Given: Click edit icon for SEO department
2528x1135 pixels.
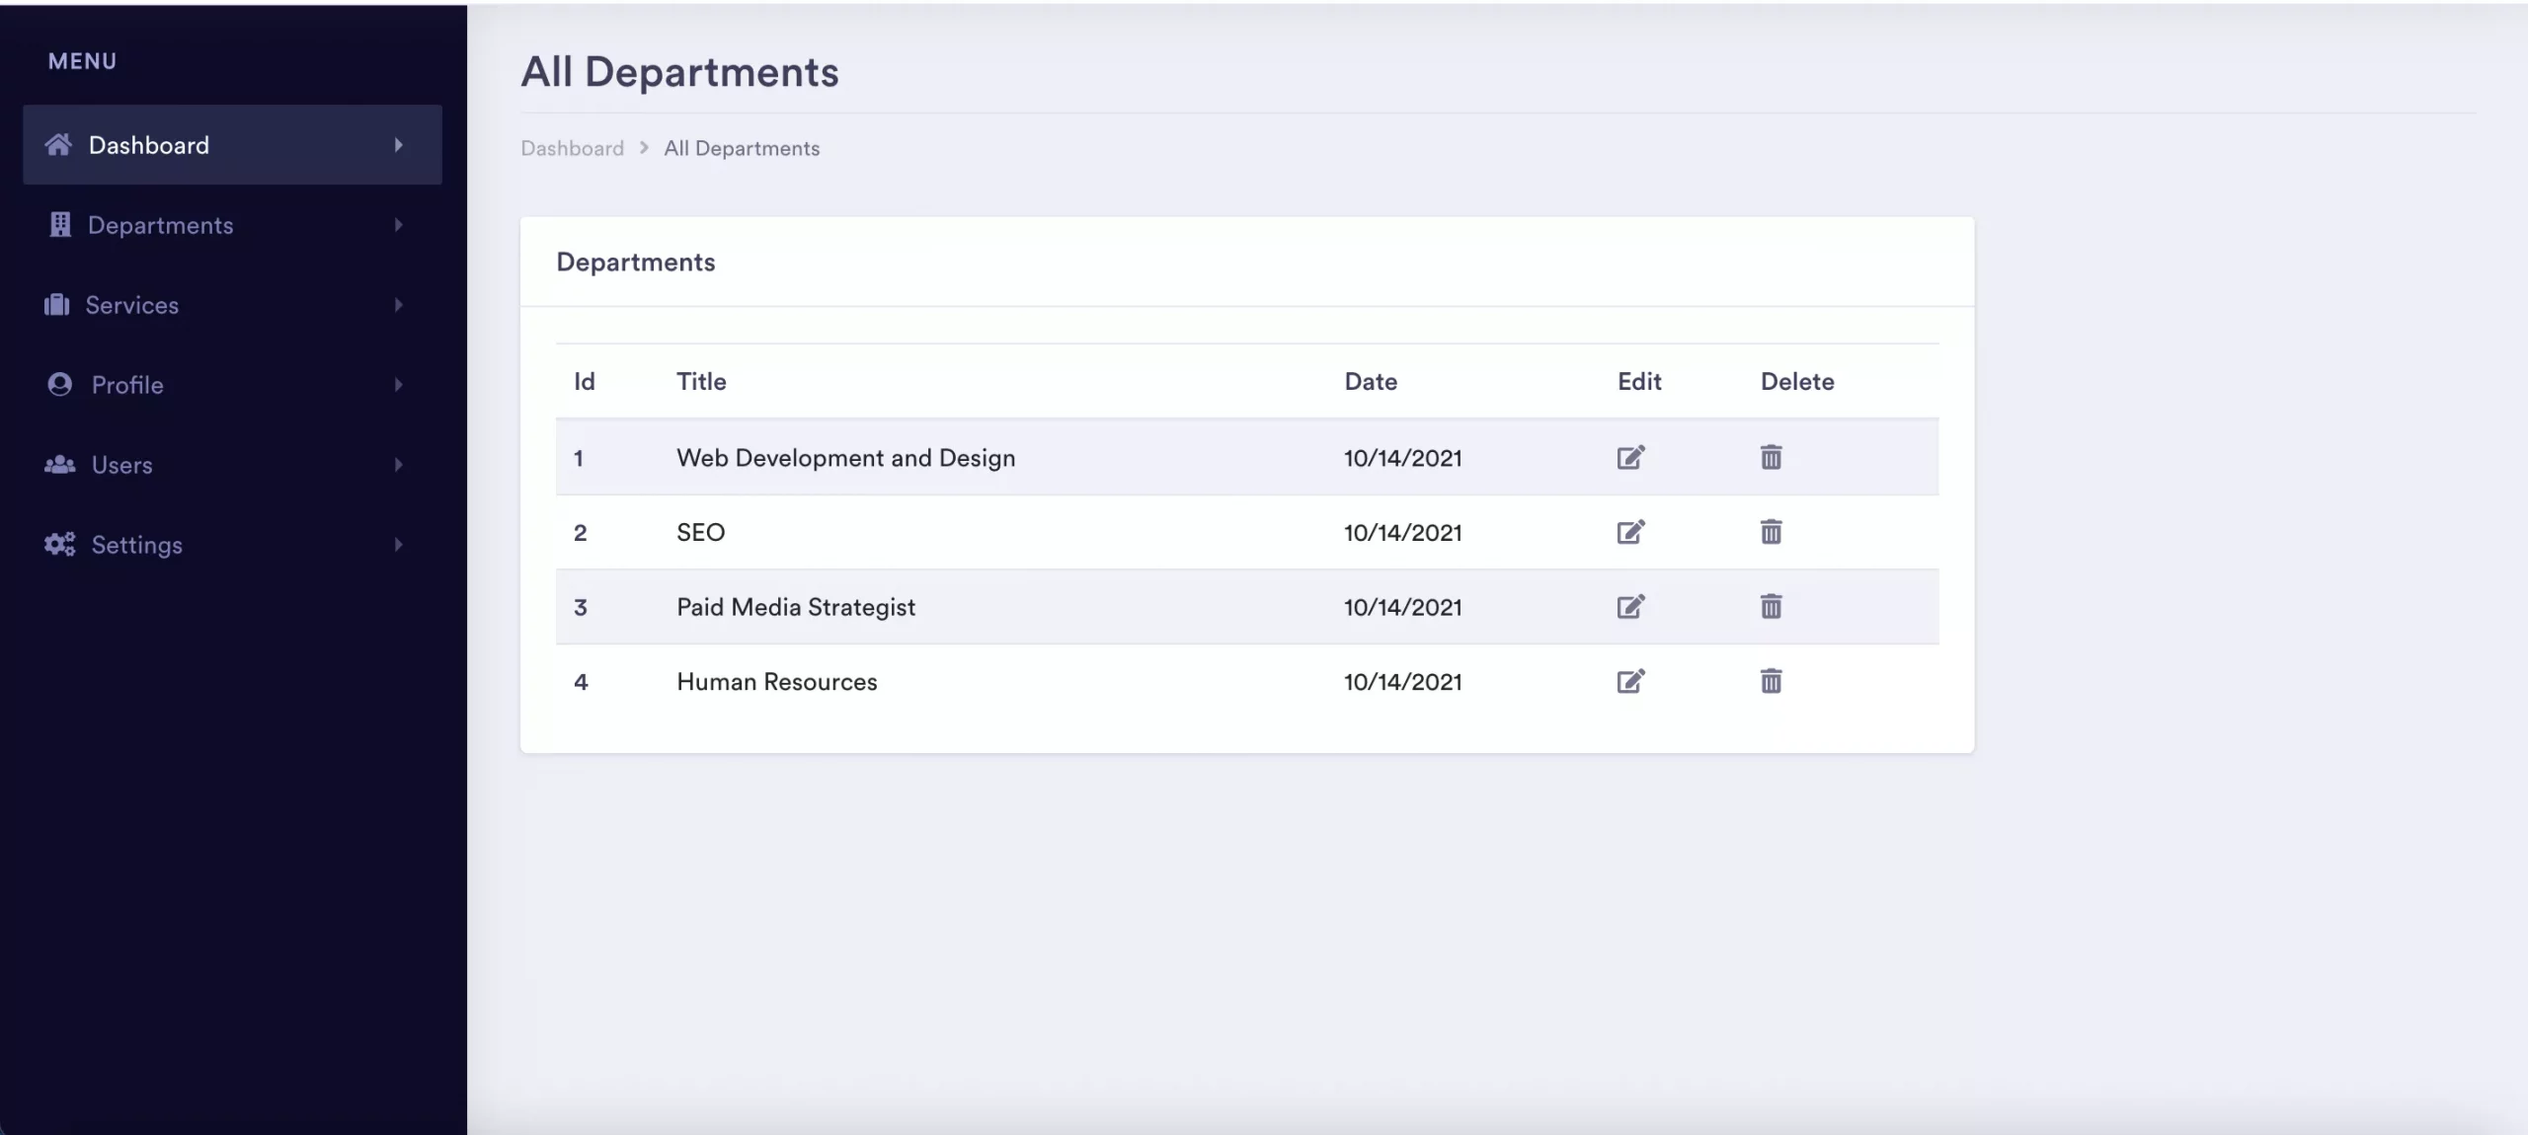Looking at the screenshot, I should [1630, 533].
